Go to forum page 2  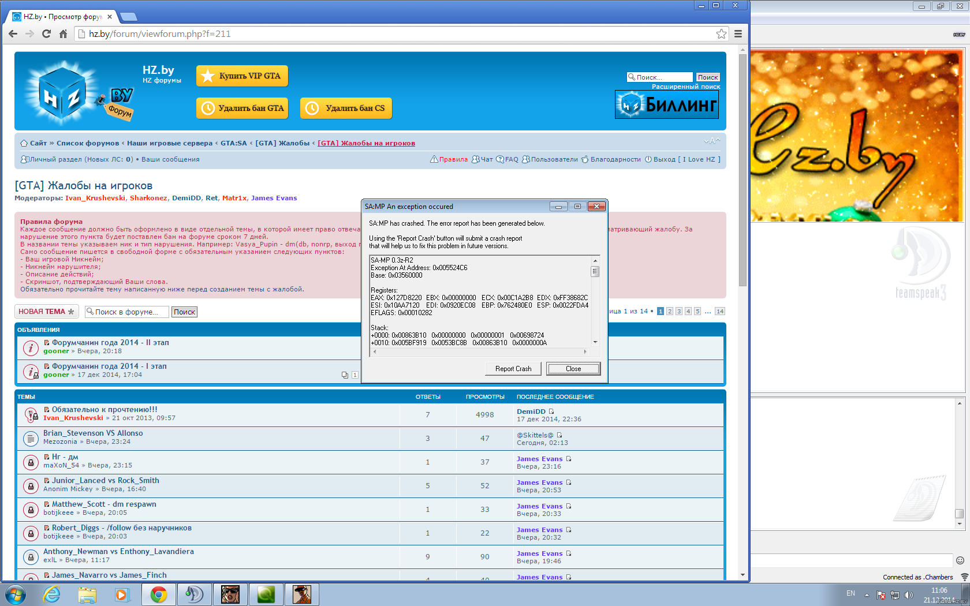(x=670, y=311)
